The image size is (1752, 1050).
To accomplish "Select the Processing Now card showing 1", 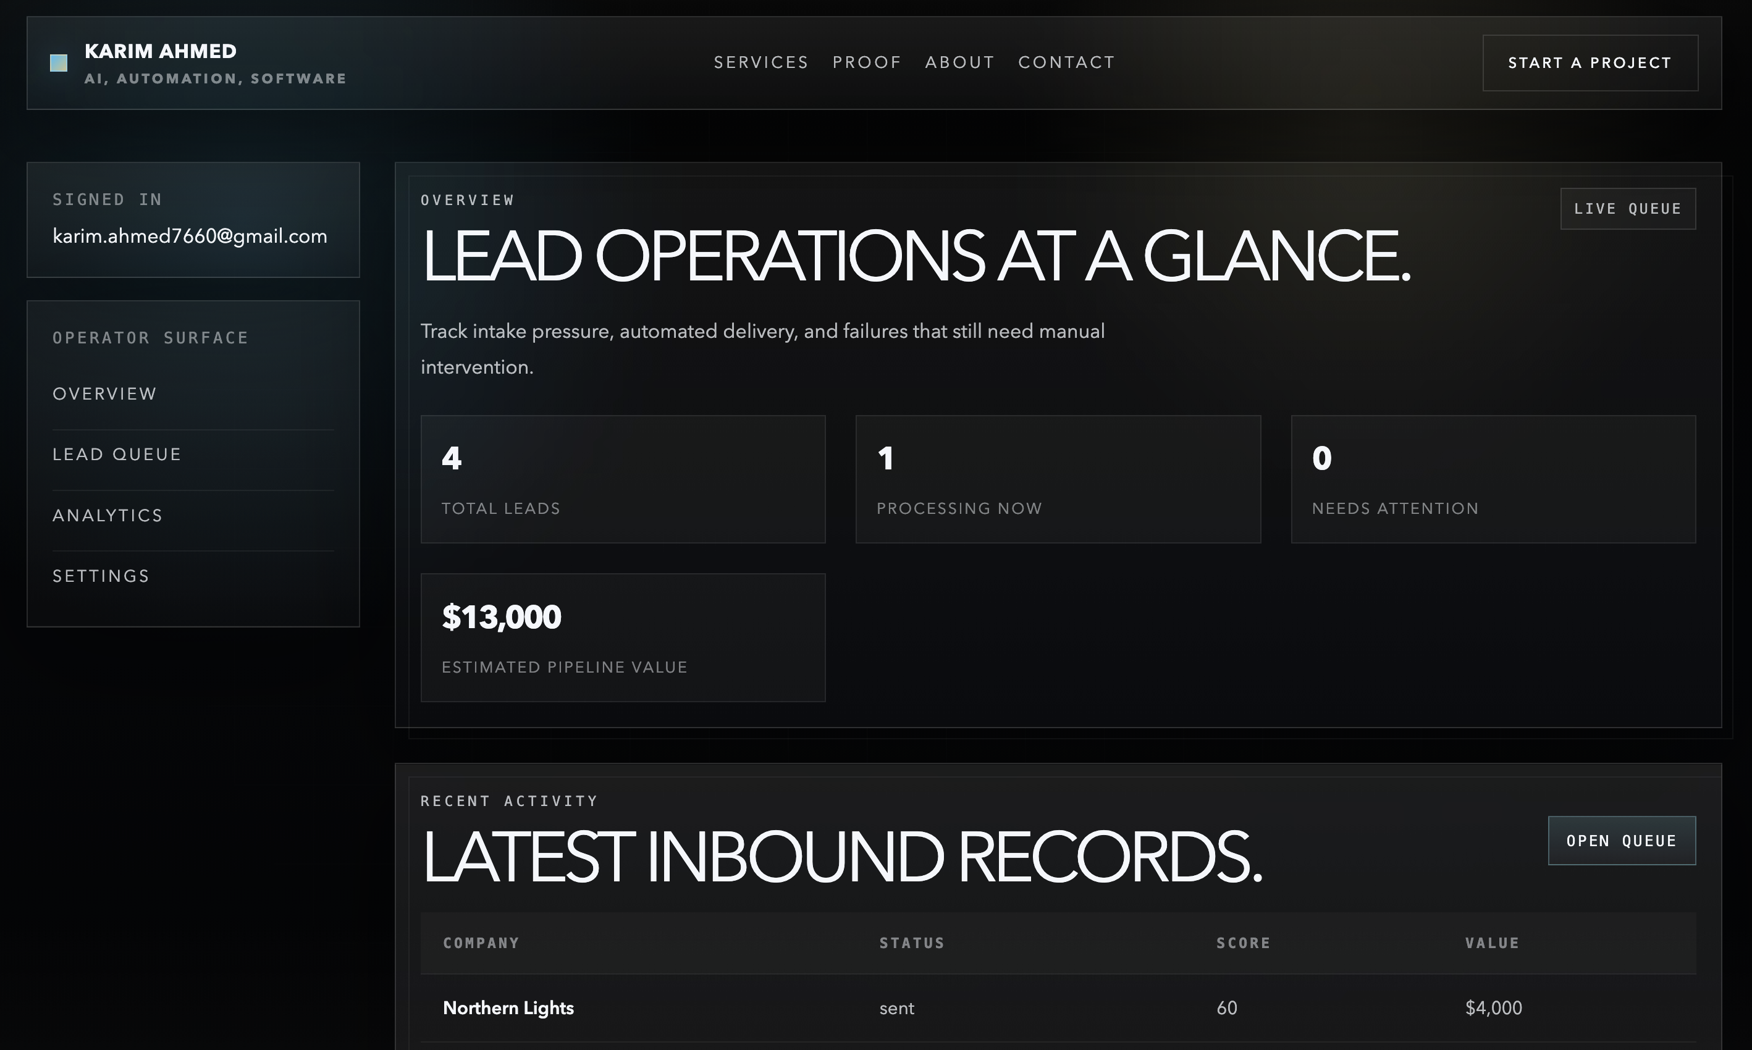I will [x=1058, y=479].
